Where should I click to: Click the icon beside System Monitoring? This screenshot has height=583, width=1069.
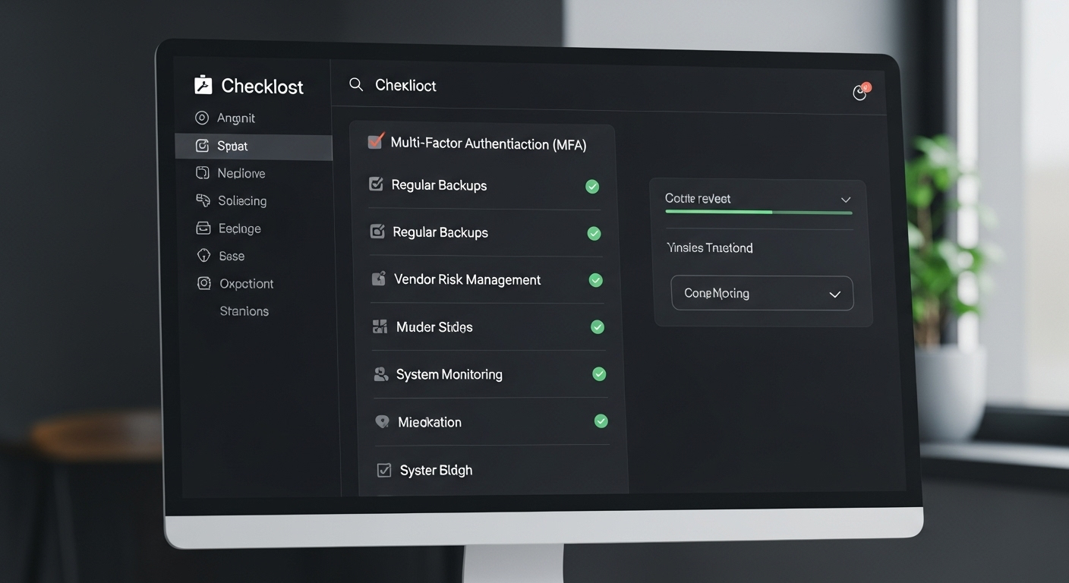coord(381,374)
